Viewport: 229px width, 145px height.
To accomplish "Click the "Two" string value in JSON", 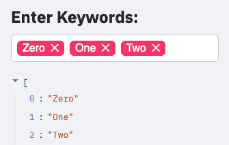I will (60, 135).
